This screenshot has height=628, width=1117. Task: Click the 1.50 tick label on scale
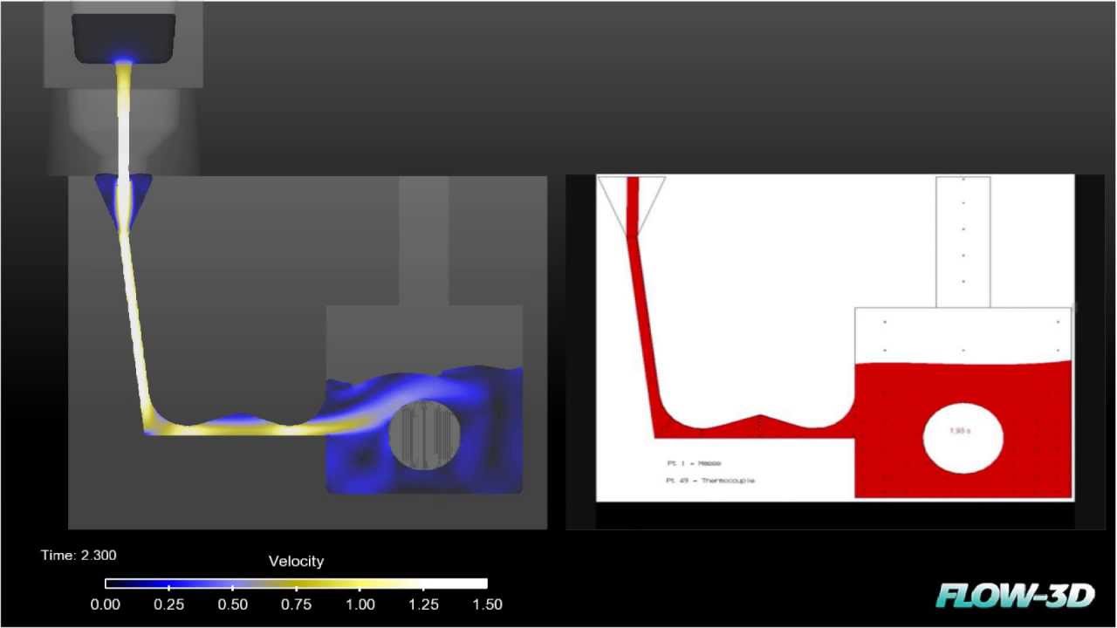point(487,604)
